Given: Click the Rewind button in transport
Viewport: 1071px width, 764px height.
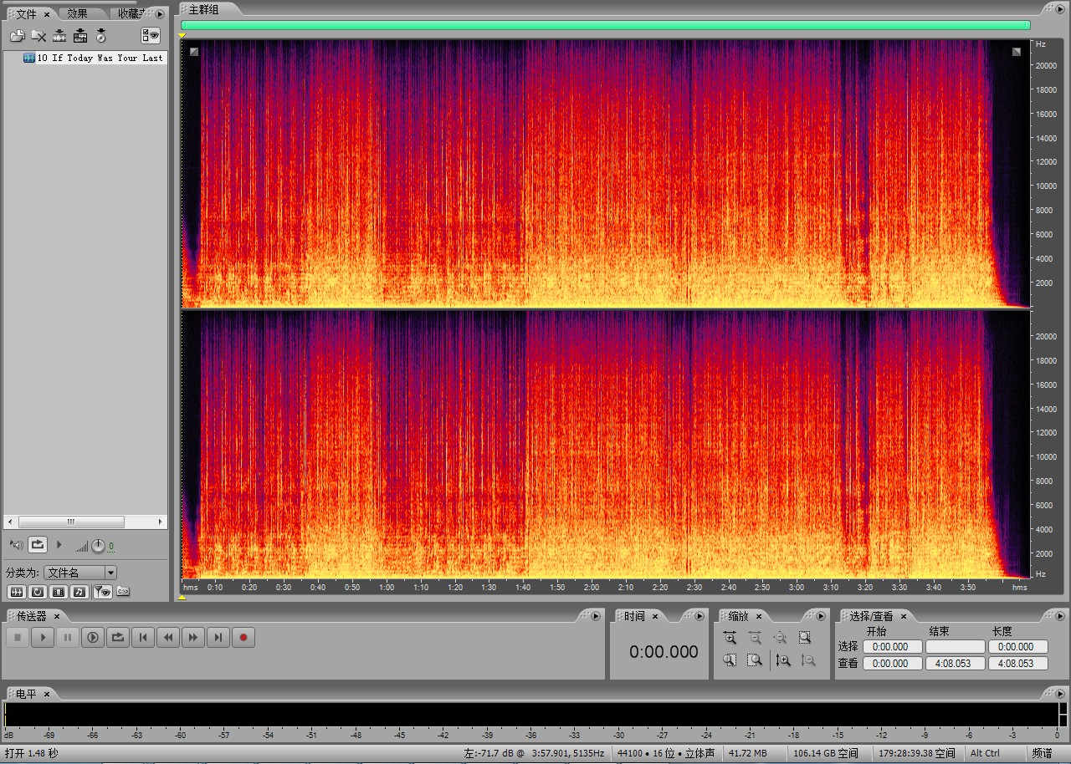Looking at the screenshot, I should pos(168,638).
